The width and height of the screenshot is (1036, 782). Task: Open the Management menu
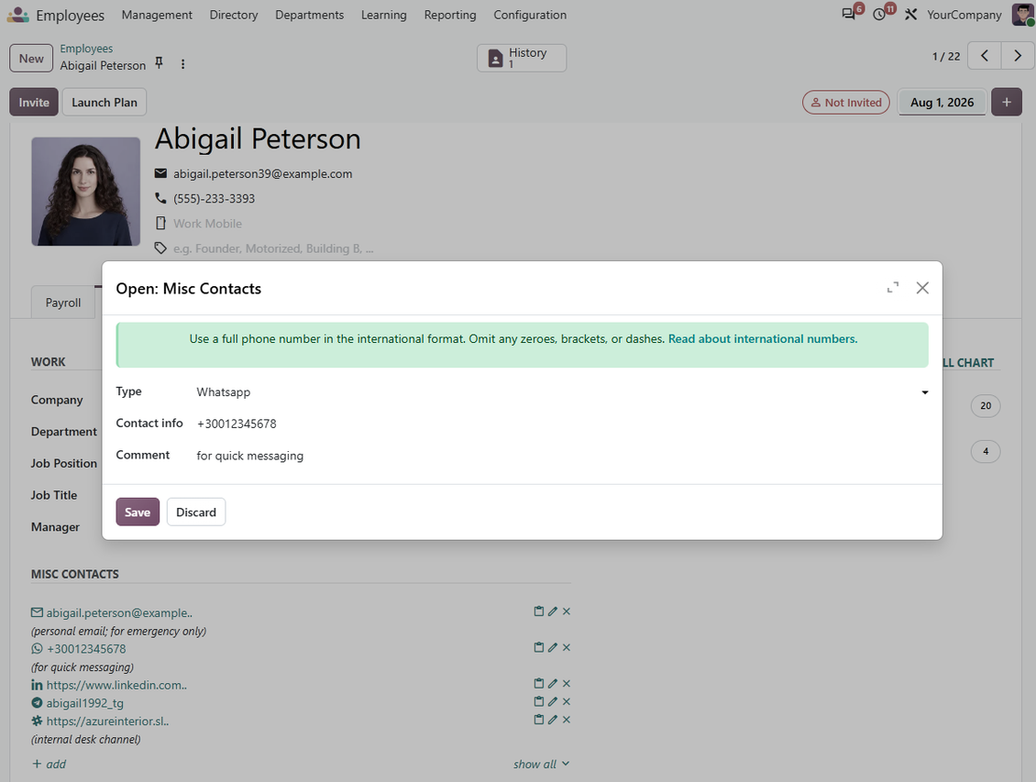point(157,15)
